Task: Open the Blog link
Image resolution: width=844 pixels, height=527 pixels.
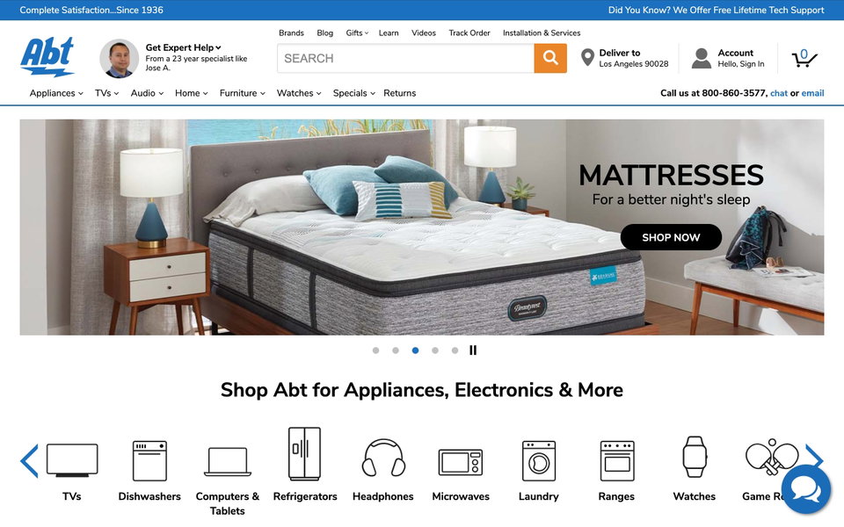Action: pos(324,32)
